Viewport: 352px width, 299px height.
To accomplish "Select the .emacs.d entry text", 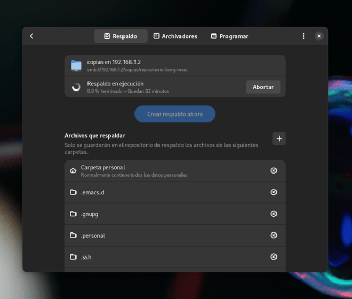I will (92, 192).
